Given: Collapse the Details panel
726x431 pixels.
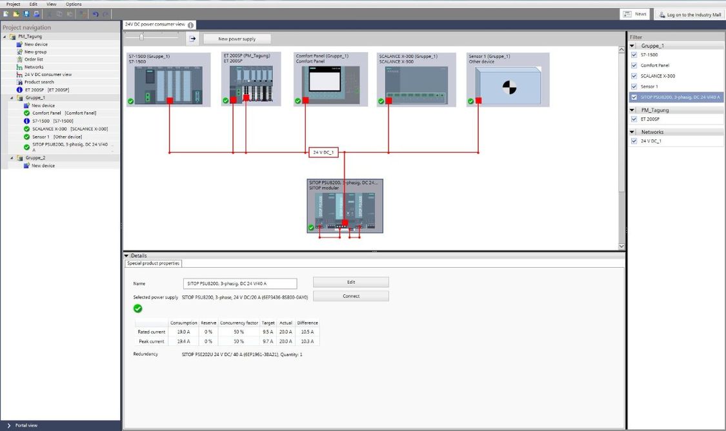Looking at the screenshot, I should coord(126,256).
